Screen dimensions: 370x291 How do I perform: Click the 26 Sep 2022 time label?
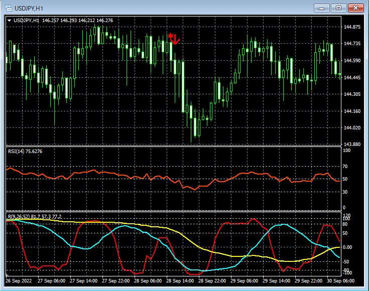click(19, 281)
